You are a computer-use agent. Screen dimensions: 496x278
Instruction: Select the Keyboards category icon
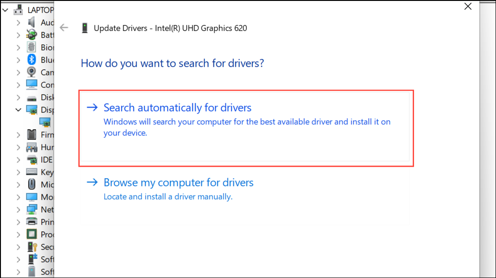click(x=31, y=172)
